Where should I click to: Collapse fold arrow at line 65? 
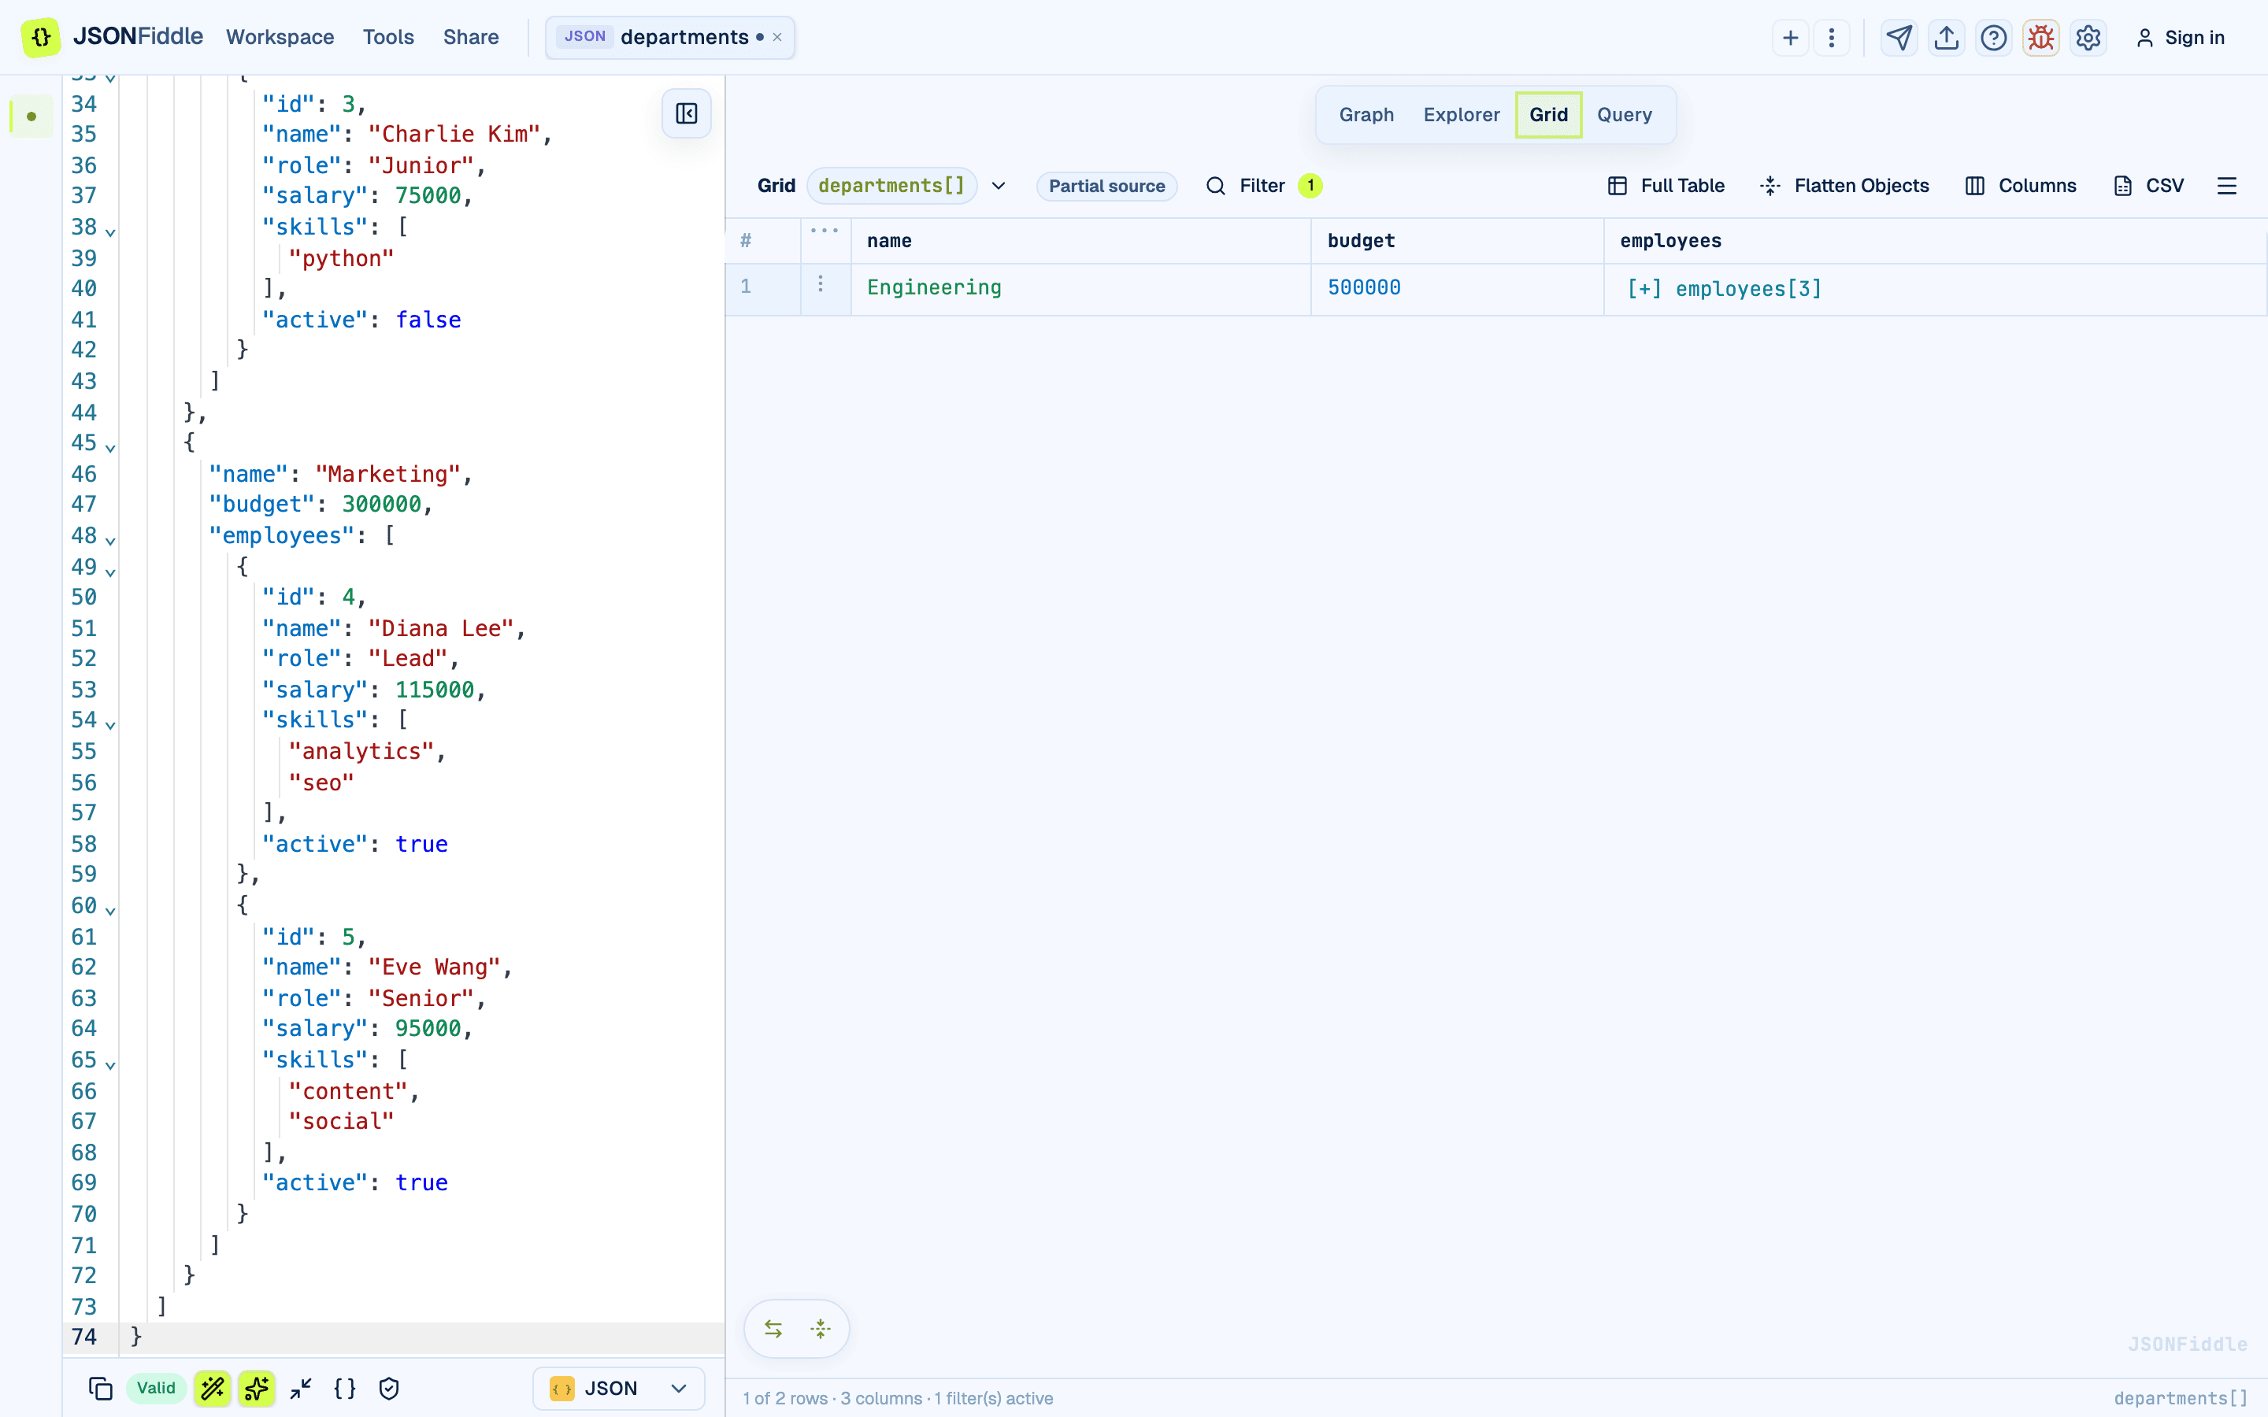point(110,1064)
